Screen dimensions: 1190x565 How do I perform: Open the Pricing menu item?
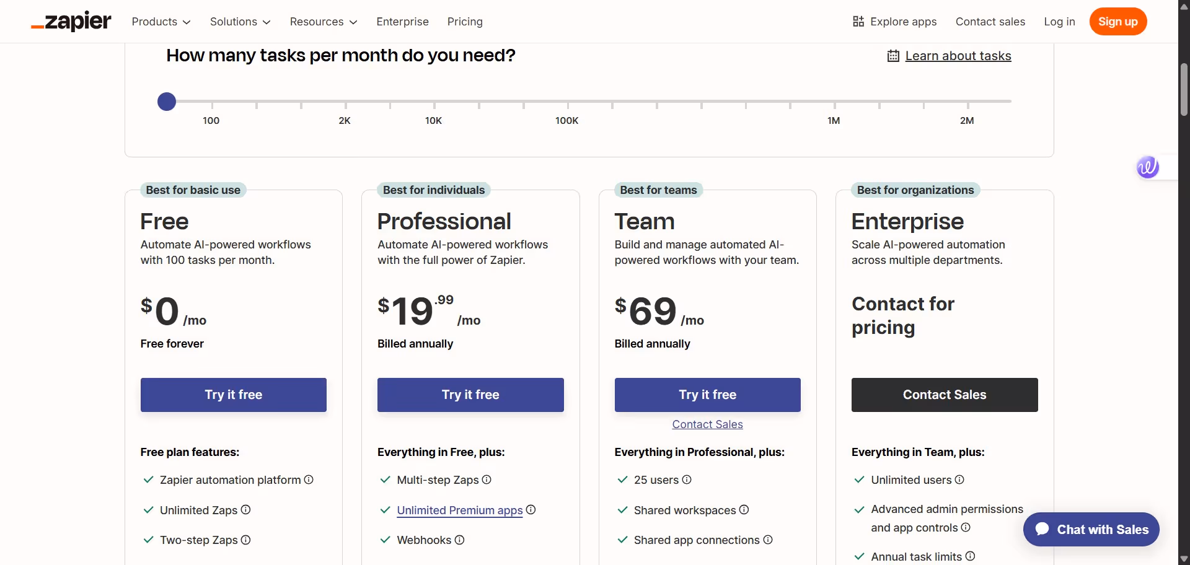pyautogui.click(x=465, y=22)
